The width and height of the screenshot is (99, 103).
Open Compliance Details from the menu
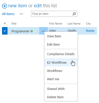(x=61, y=54)
